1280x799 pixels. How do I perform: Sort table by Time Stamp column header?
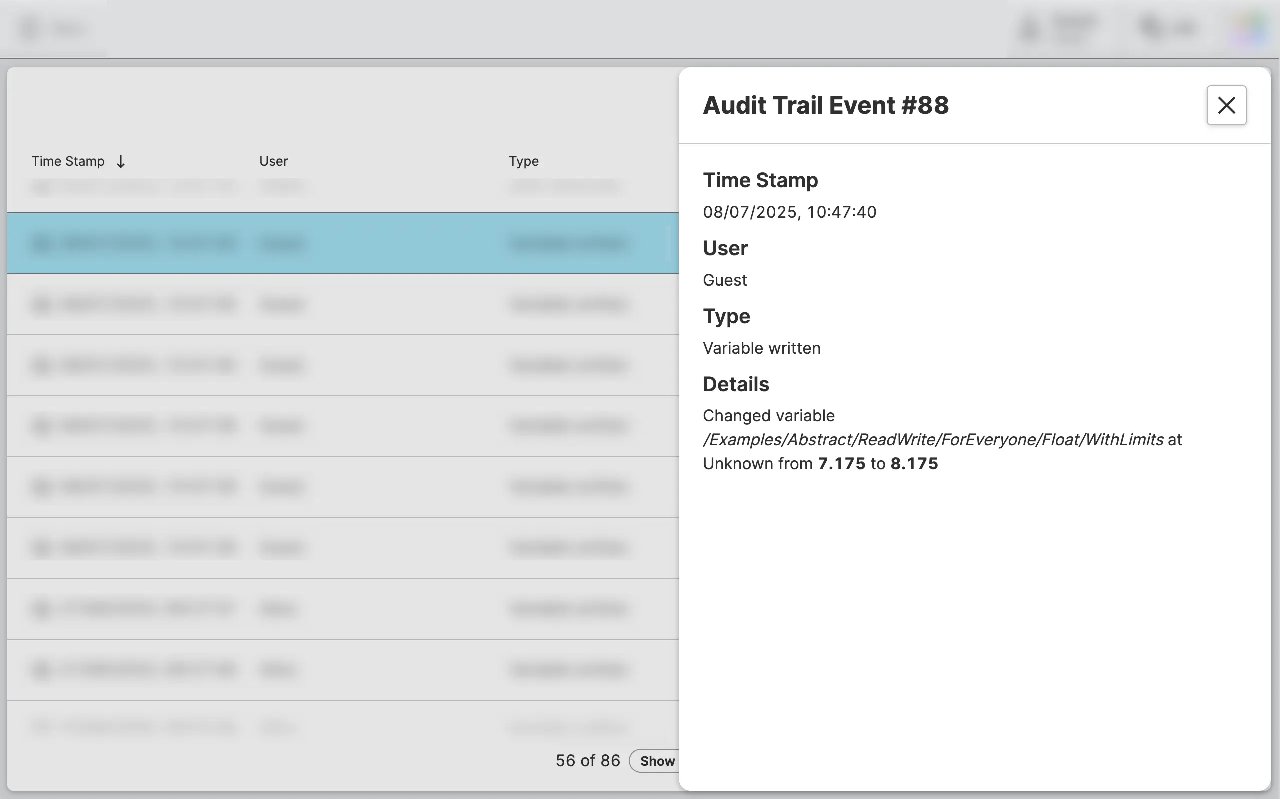(67, 161)
